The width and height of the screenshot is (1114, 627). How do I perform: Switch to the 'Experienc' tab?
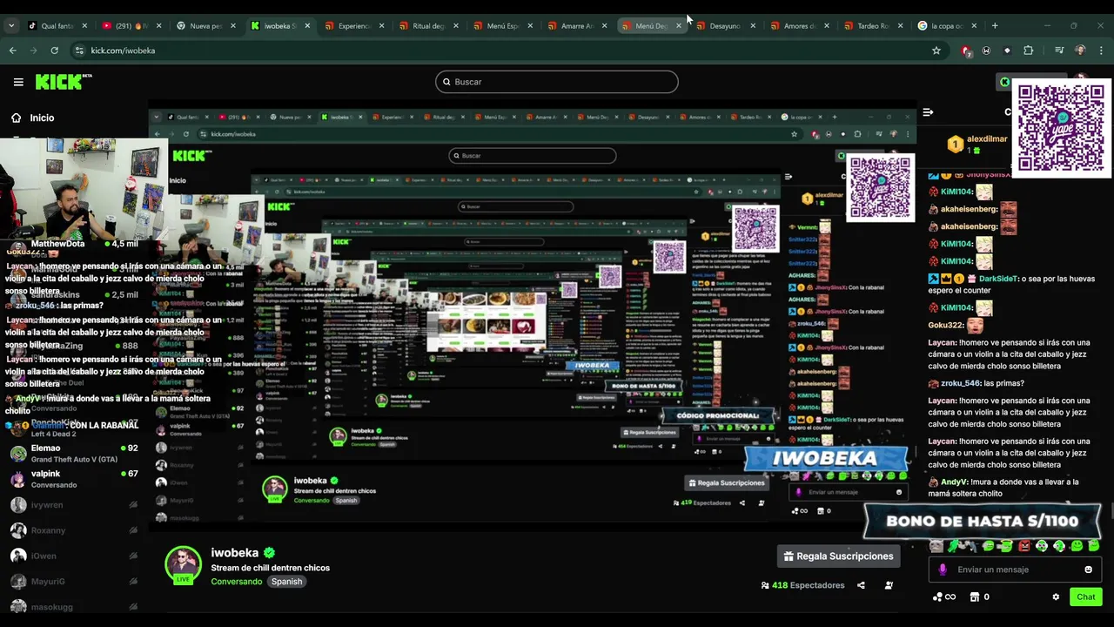tap(352, 26)
